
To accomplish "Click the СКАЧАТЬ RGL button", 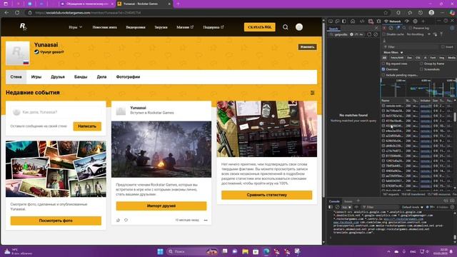I will pos(260,27).
